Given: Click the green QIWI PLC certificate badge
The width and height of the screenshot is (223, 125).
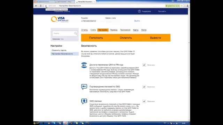Looking at the screenshot, I should [172, 6].
